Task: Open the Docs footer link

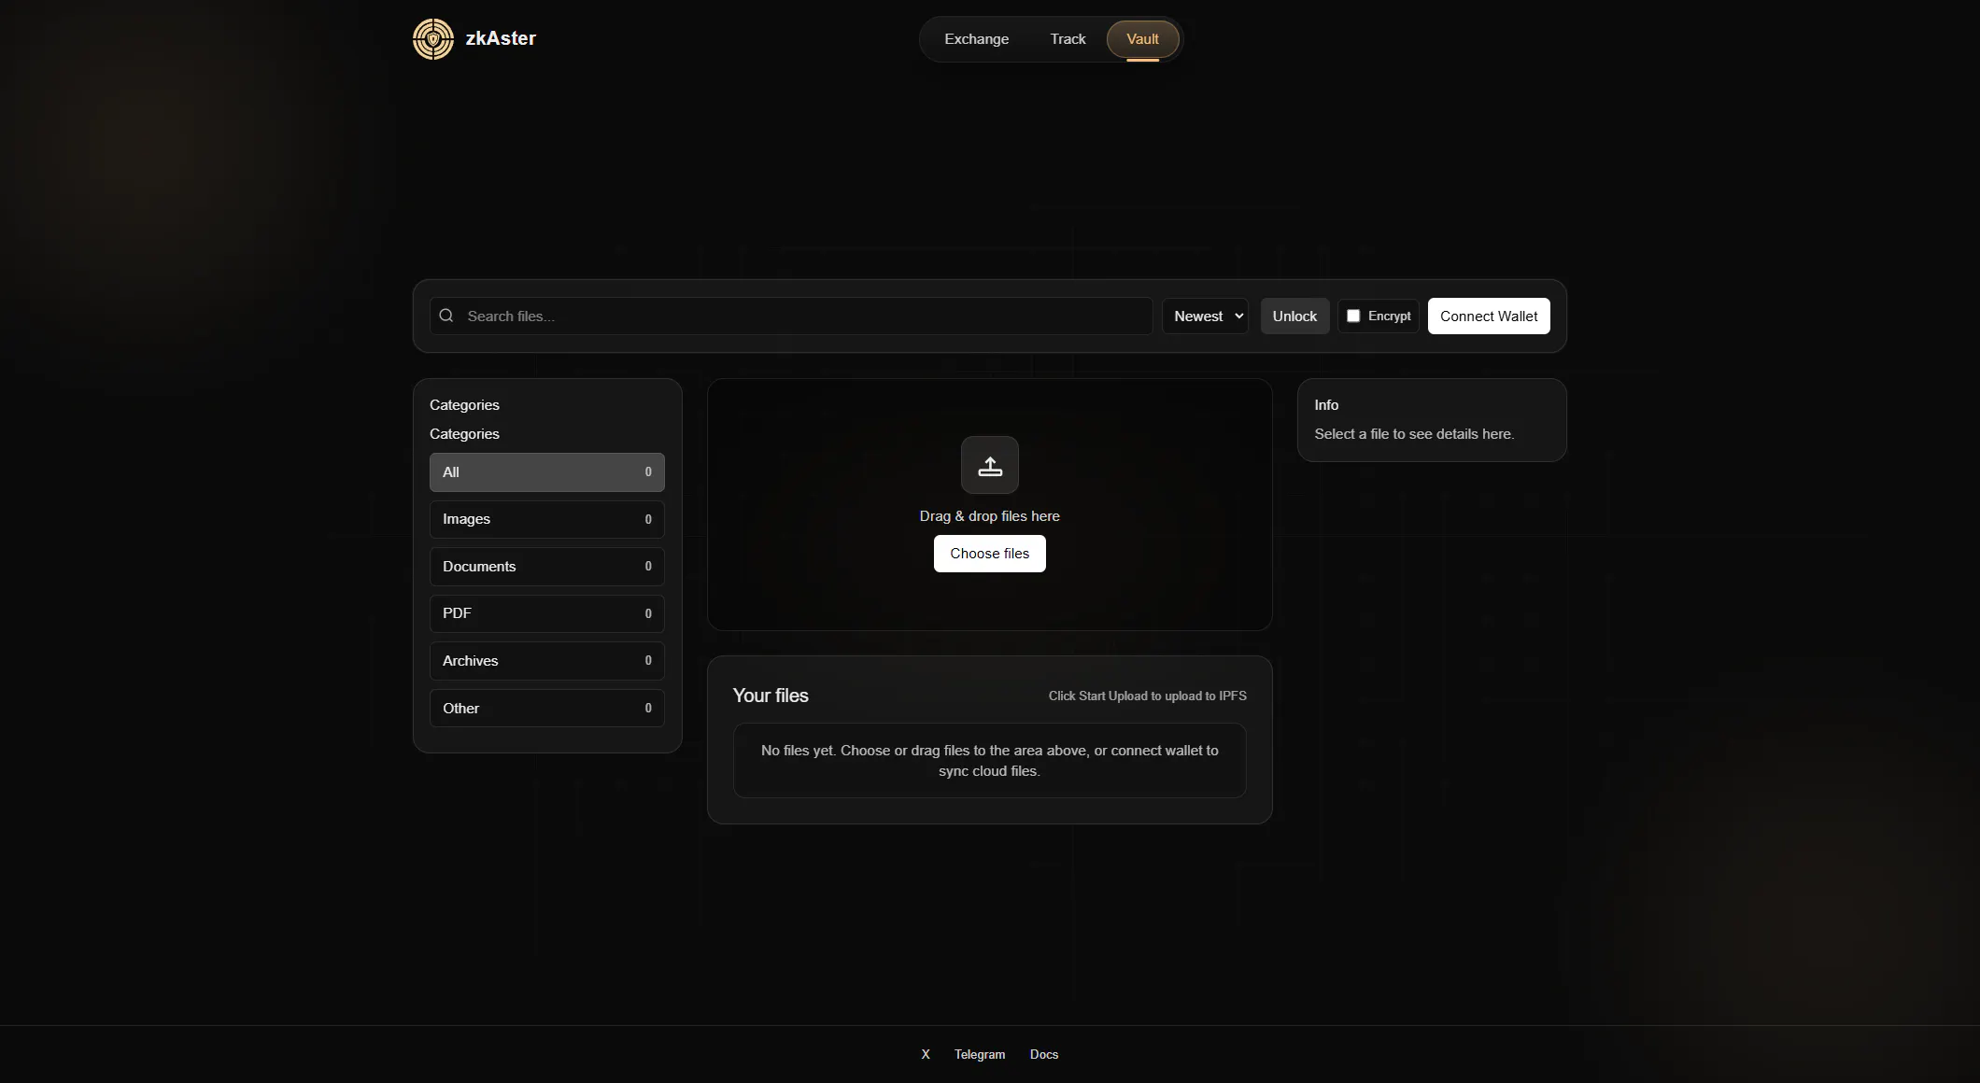Action: point(1044,1054)
